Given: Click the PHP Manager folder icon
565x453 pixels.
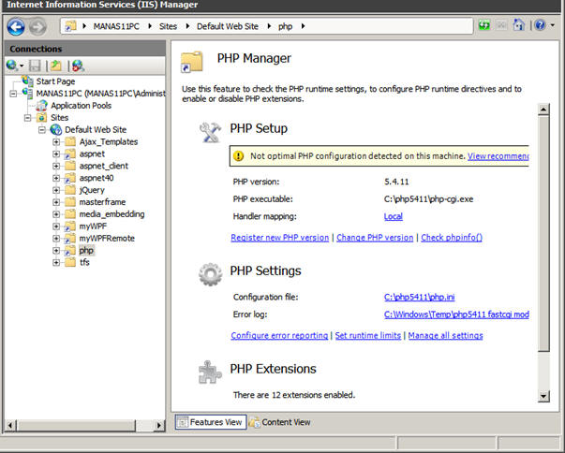Looking at the screenshot, I should (192, 63).
